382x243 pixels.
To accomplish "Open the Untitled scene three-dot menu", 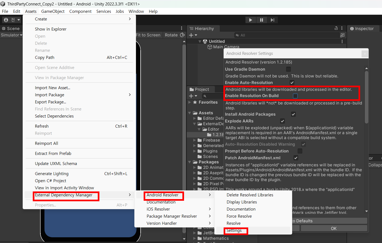I will [342, 41].
